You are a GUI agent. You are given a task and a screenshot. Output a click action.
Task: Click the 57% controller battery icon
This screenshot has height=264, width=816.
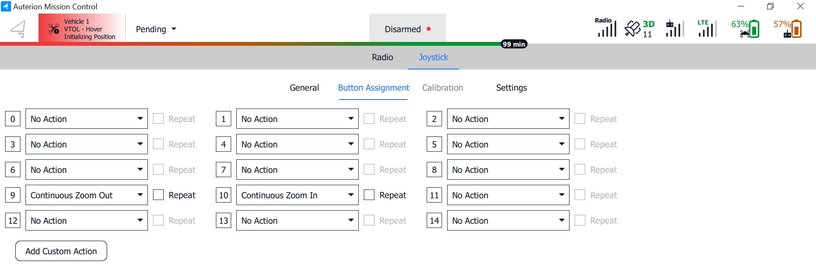[x=788, y=29]
